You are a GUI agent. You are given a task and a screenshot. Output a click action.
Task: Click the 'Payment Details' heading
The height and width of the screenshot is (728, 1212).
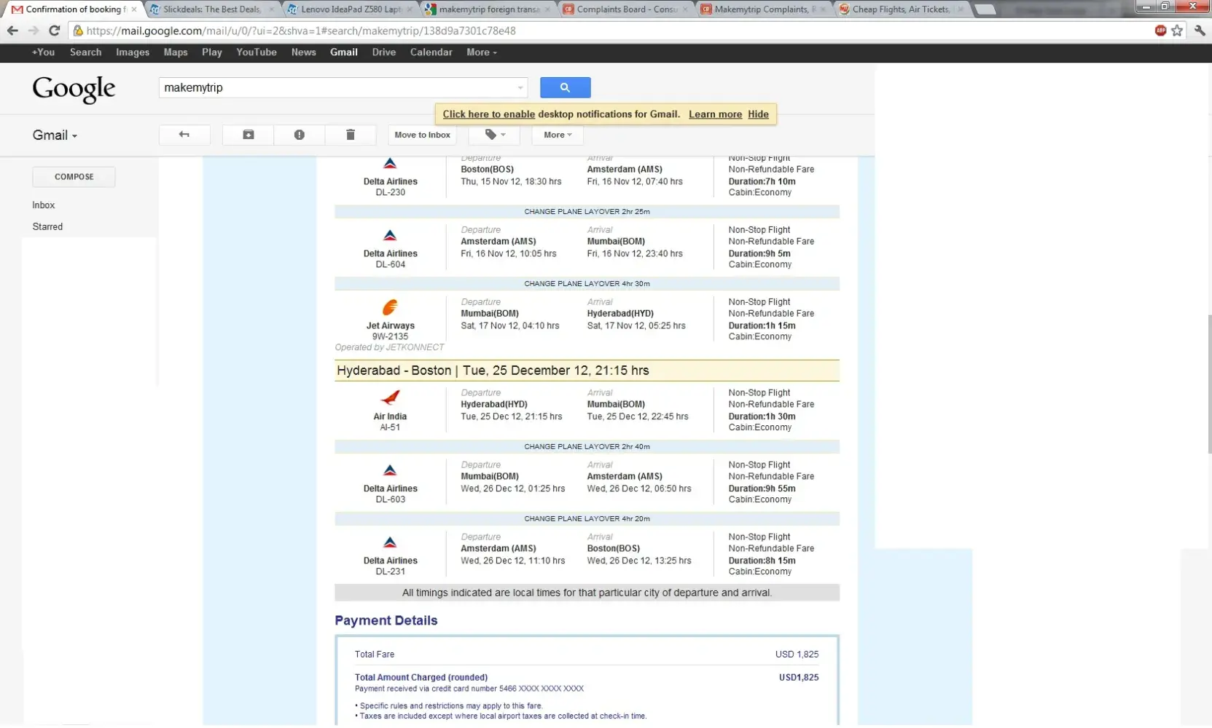[x=386, y=621]
